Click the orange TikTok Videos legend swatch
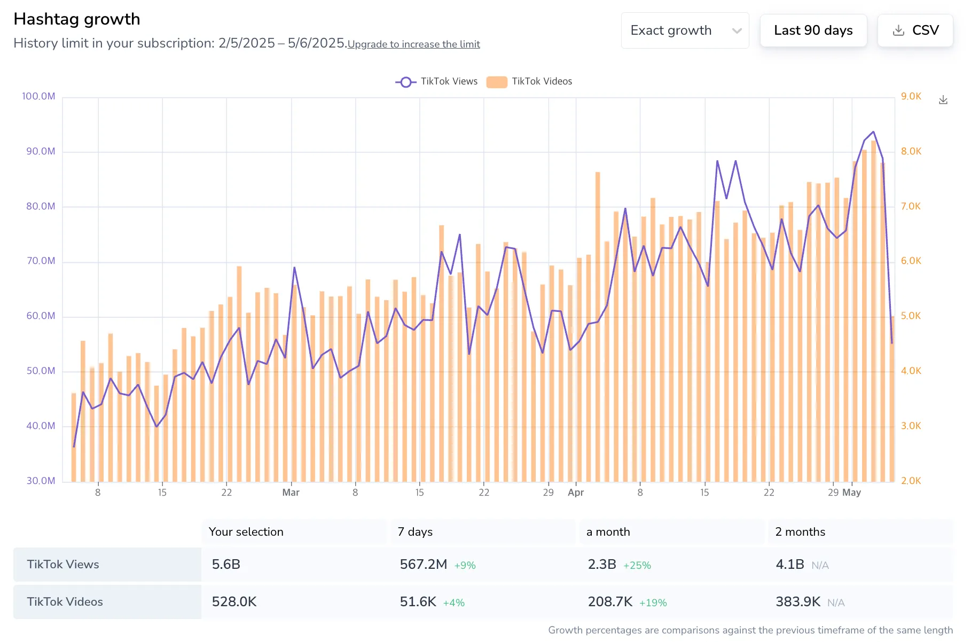The width and height of the screenshot is (971, 642). 497,82
